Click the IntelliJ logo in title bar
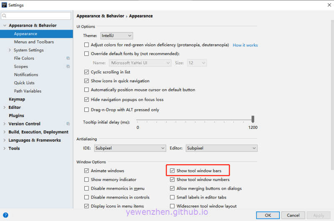Image resolution: width=334 pixels, height=221 pixels. click(4, 5)
